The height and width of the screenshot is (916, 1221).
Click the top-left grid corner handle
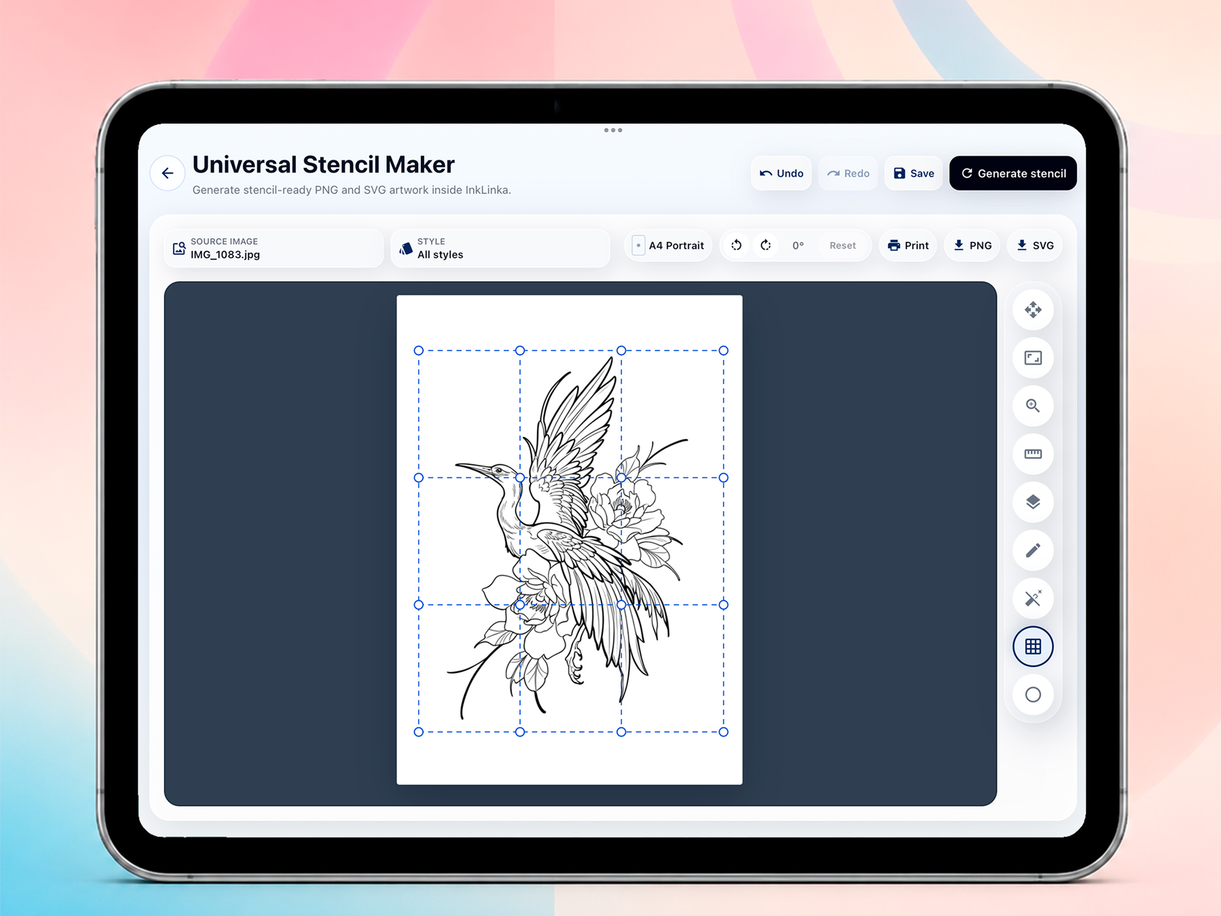pyautogui.click(x=418, y=351)
